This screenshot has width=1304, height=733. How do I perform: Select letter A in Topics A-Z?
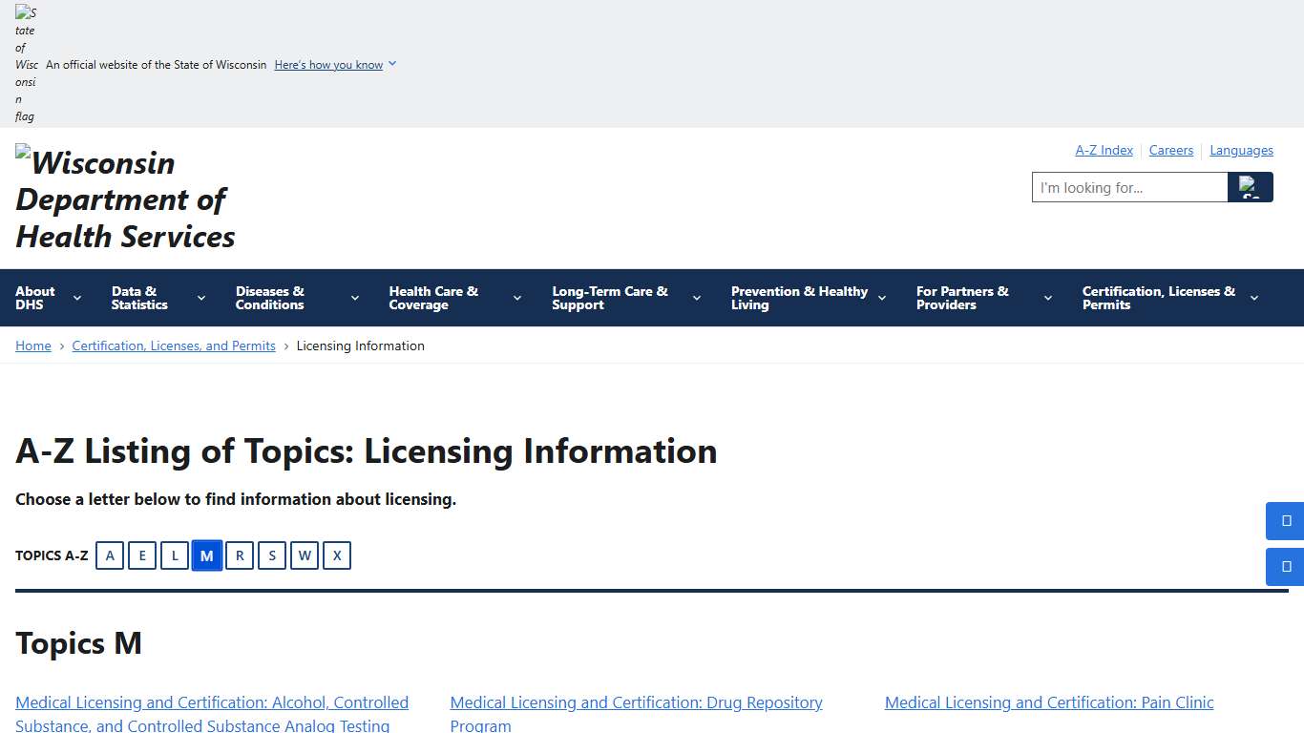[110, 555]
